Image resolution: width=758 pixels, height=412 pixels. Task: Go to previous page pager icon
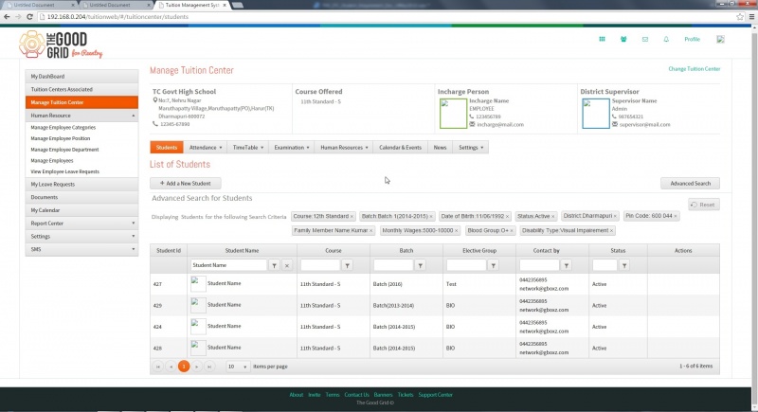pyautogui.click(x=171, y=367)
